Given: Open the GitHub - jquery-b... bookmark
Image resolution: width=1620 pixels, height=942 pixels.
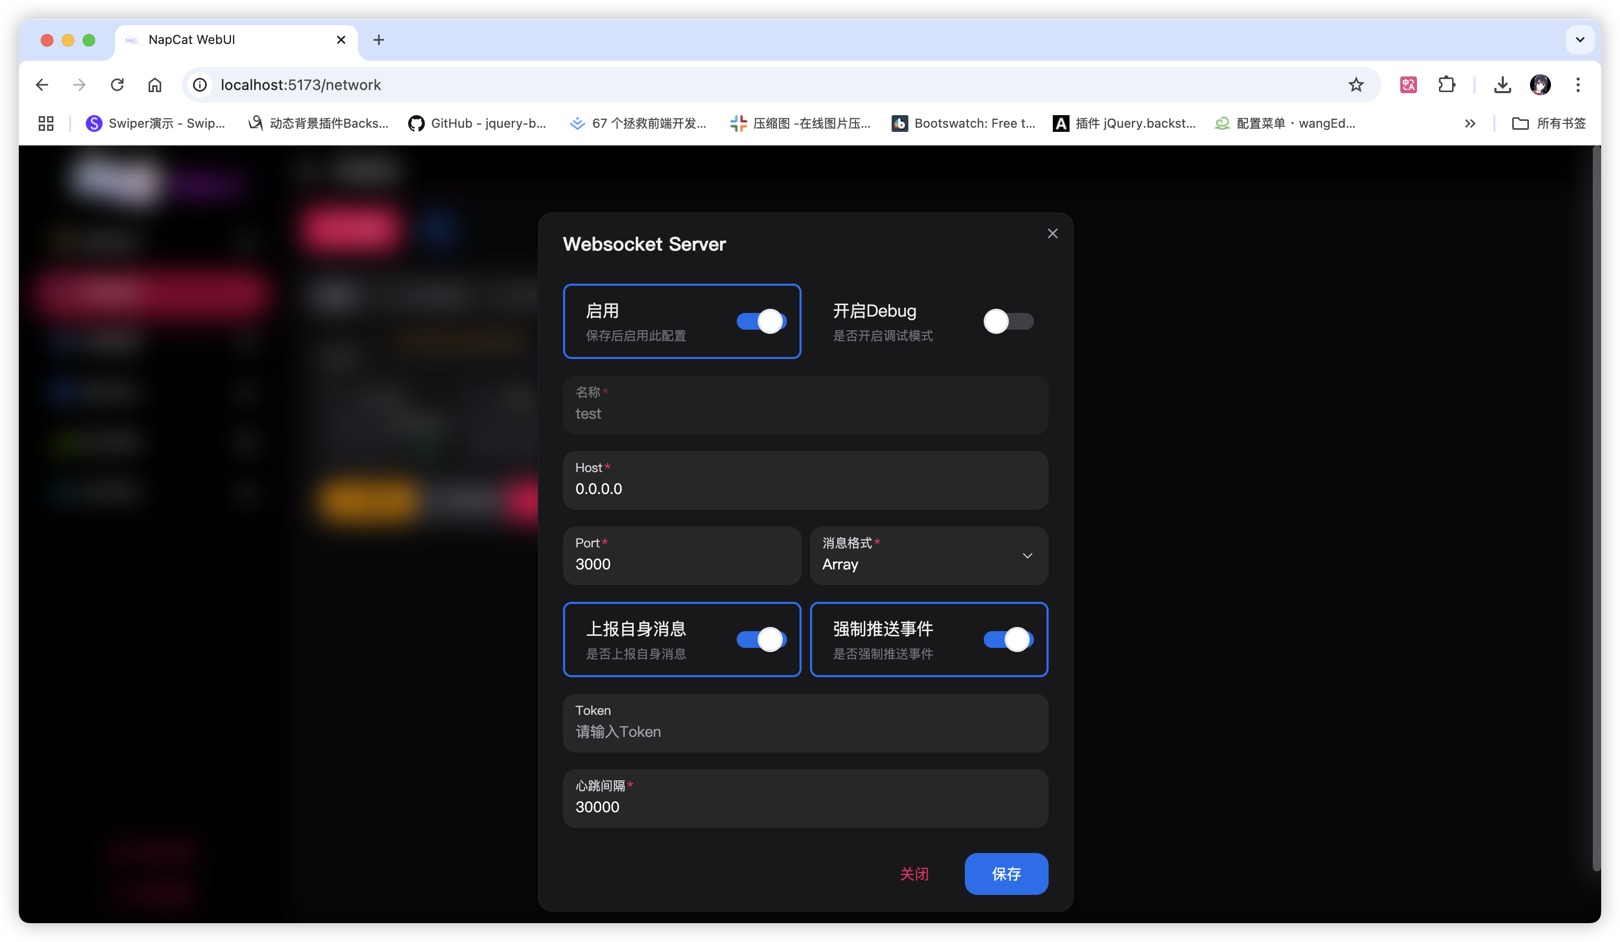Looking at the screenshot, I should [x=477, y=124].
